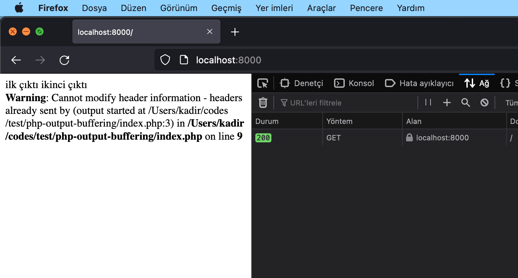Open the Hata ayıklayıcı tab
Viewport: 518px width, 278px height.
419,83
